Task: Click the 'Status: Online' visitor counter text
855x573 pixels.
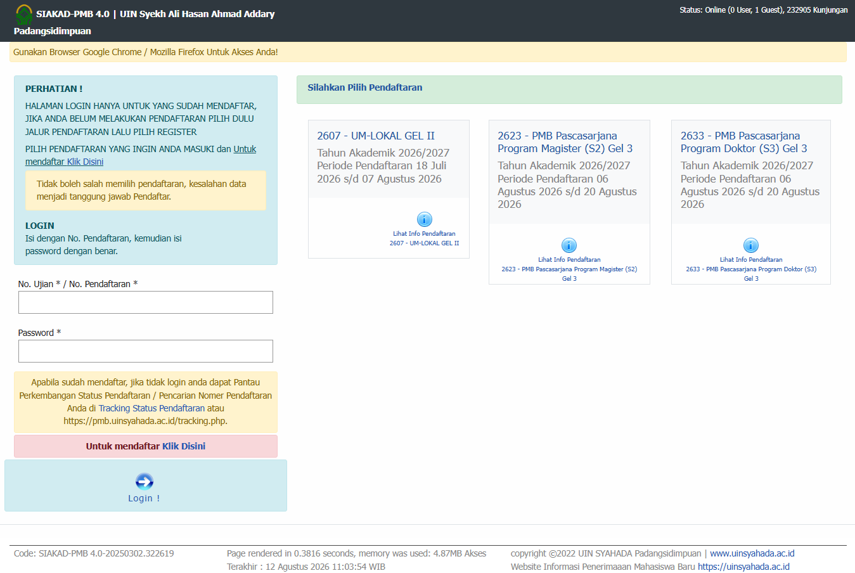Action: pyautogui.click(x=764, y=10)
